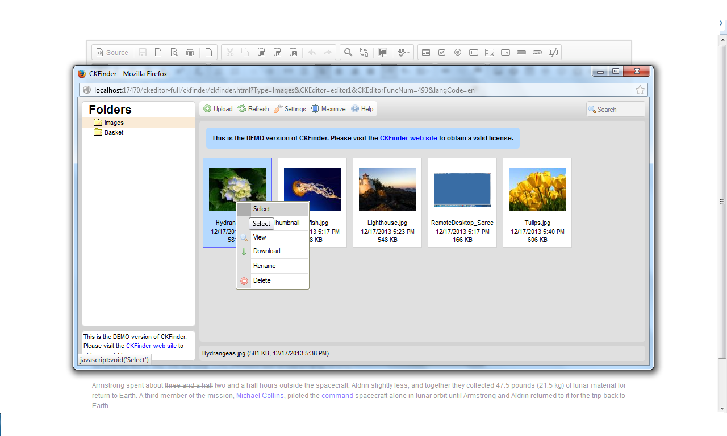Open CKFinder web site link below folders panel
The image size is (727, 436).
tap(151, 346)
